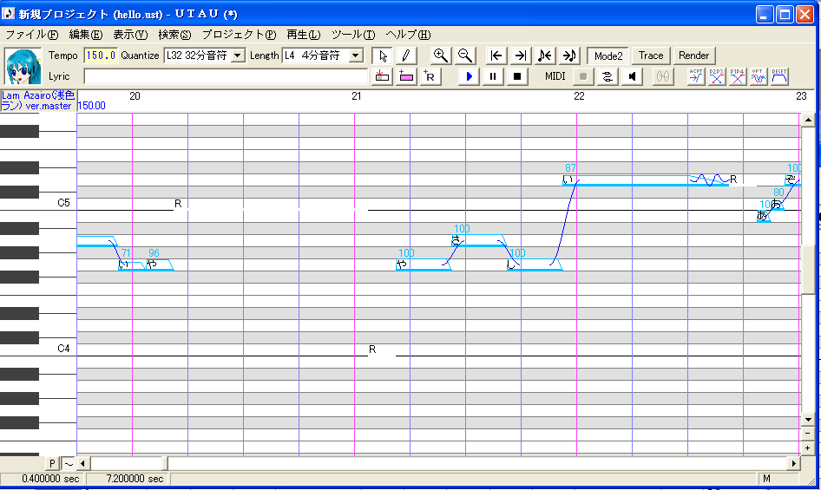Open the 編集(E) menu
The width and height of the screenshot is (821, 490).
pos(85,35)
